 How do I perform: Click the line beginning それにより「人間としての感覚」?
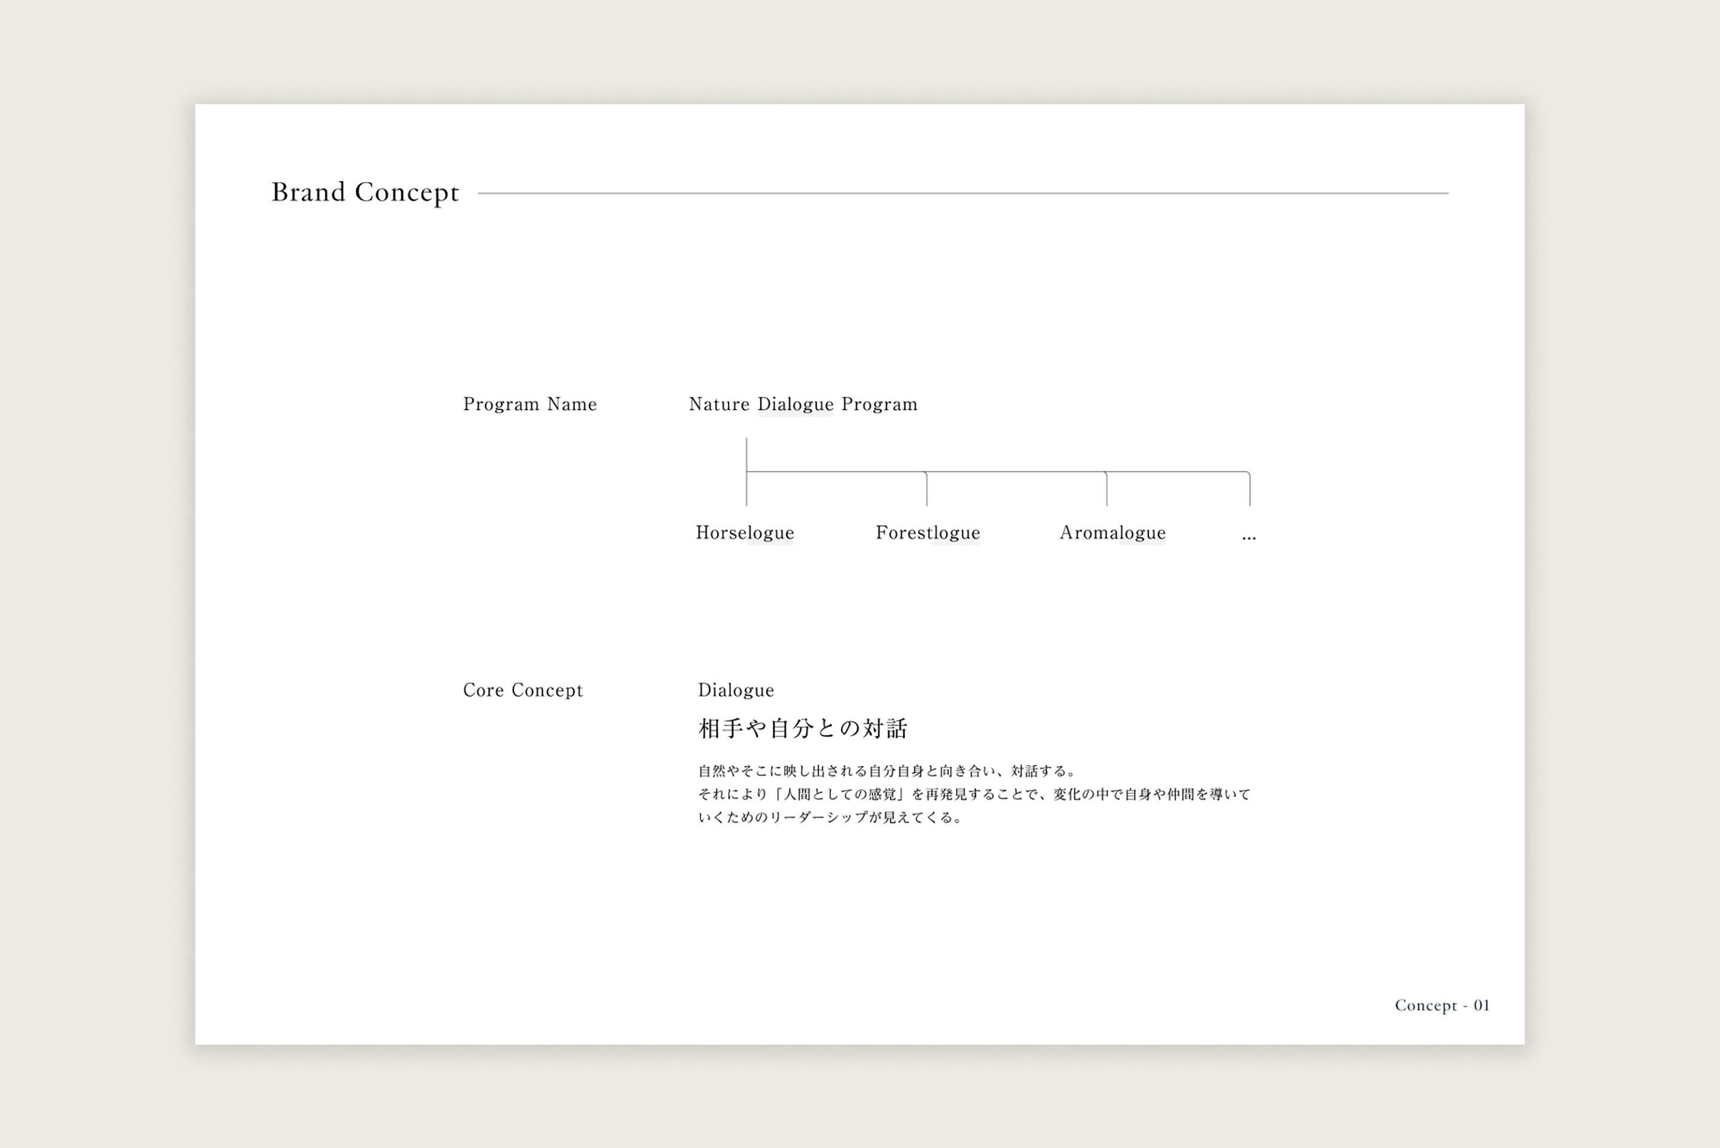tap(974, 794)
